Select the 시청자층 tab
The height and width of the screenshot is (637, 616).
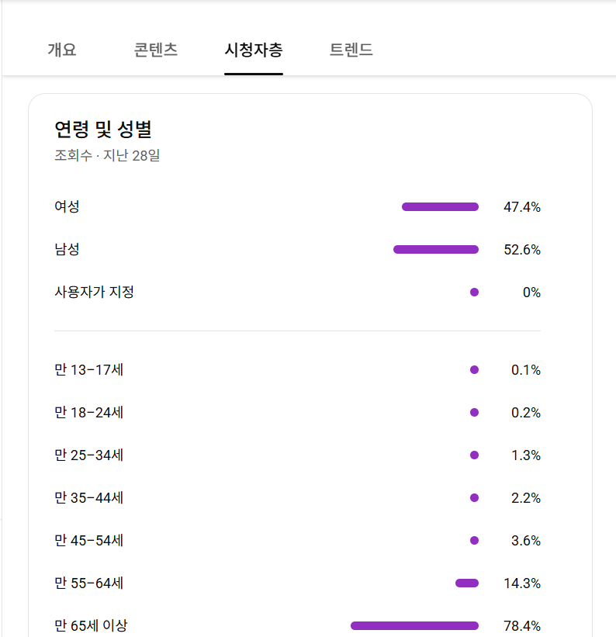[254, 50]
